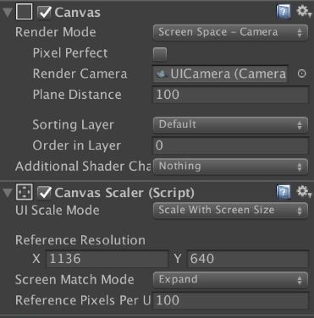Collapse the Canvas Scaler foldout triangle
The width and height of the screenshot is (314, 318).
point(7,193)
